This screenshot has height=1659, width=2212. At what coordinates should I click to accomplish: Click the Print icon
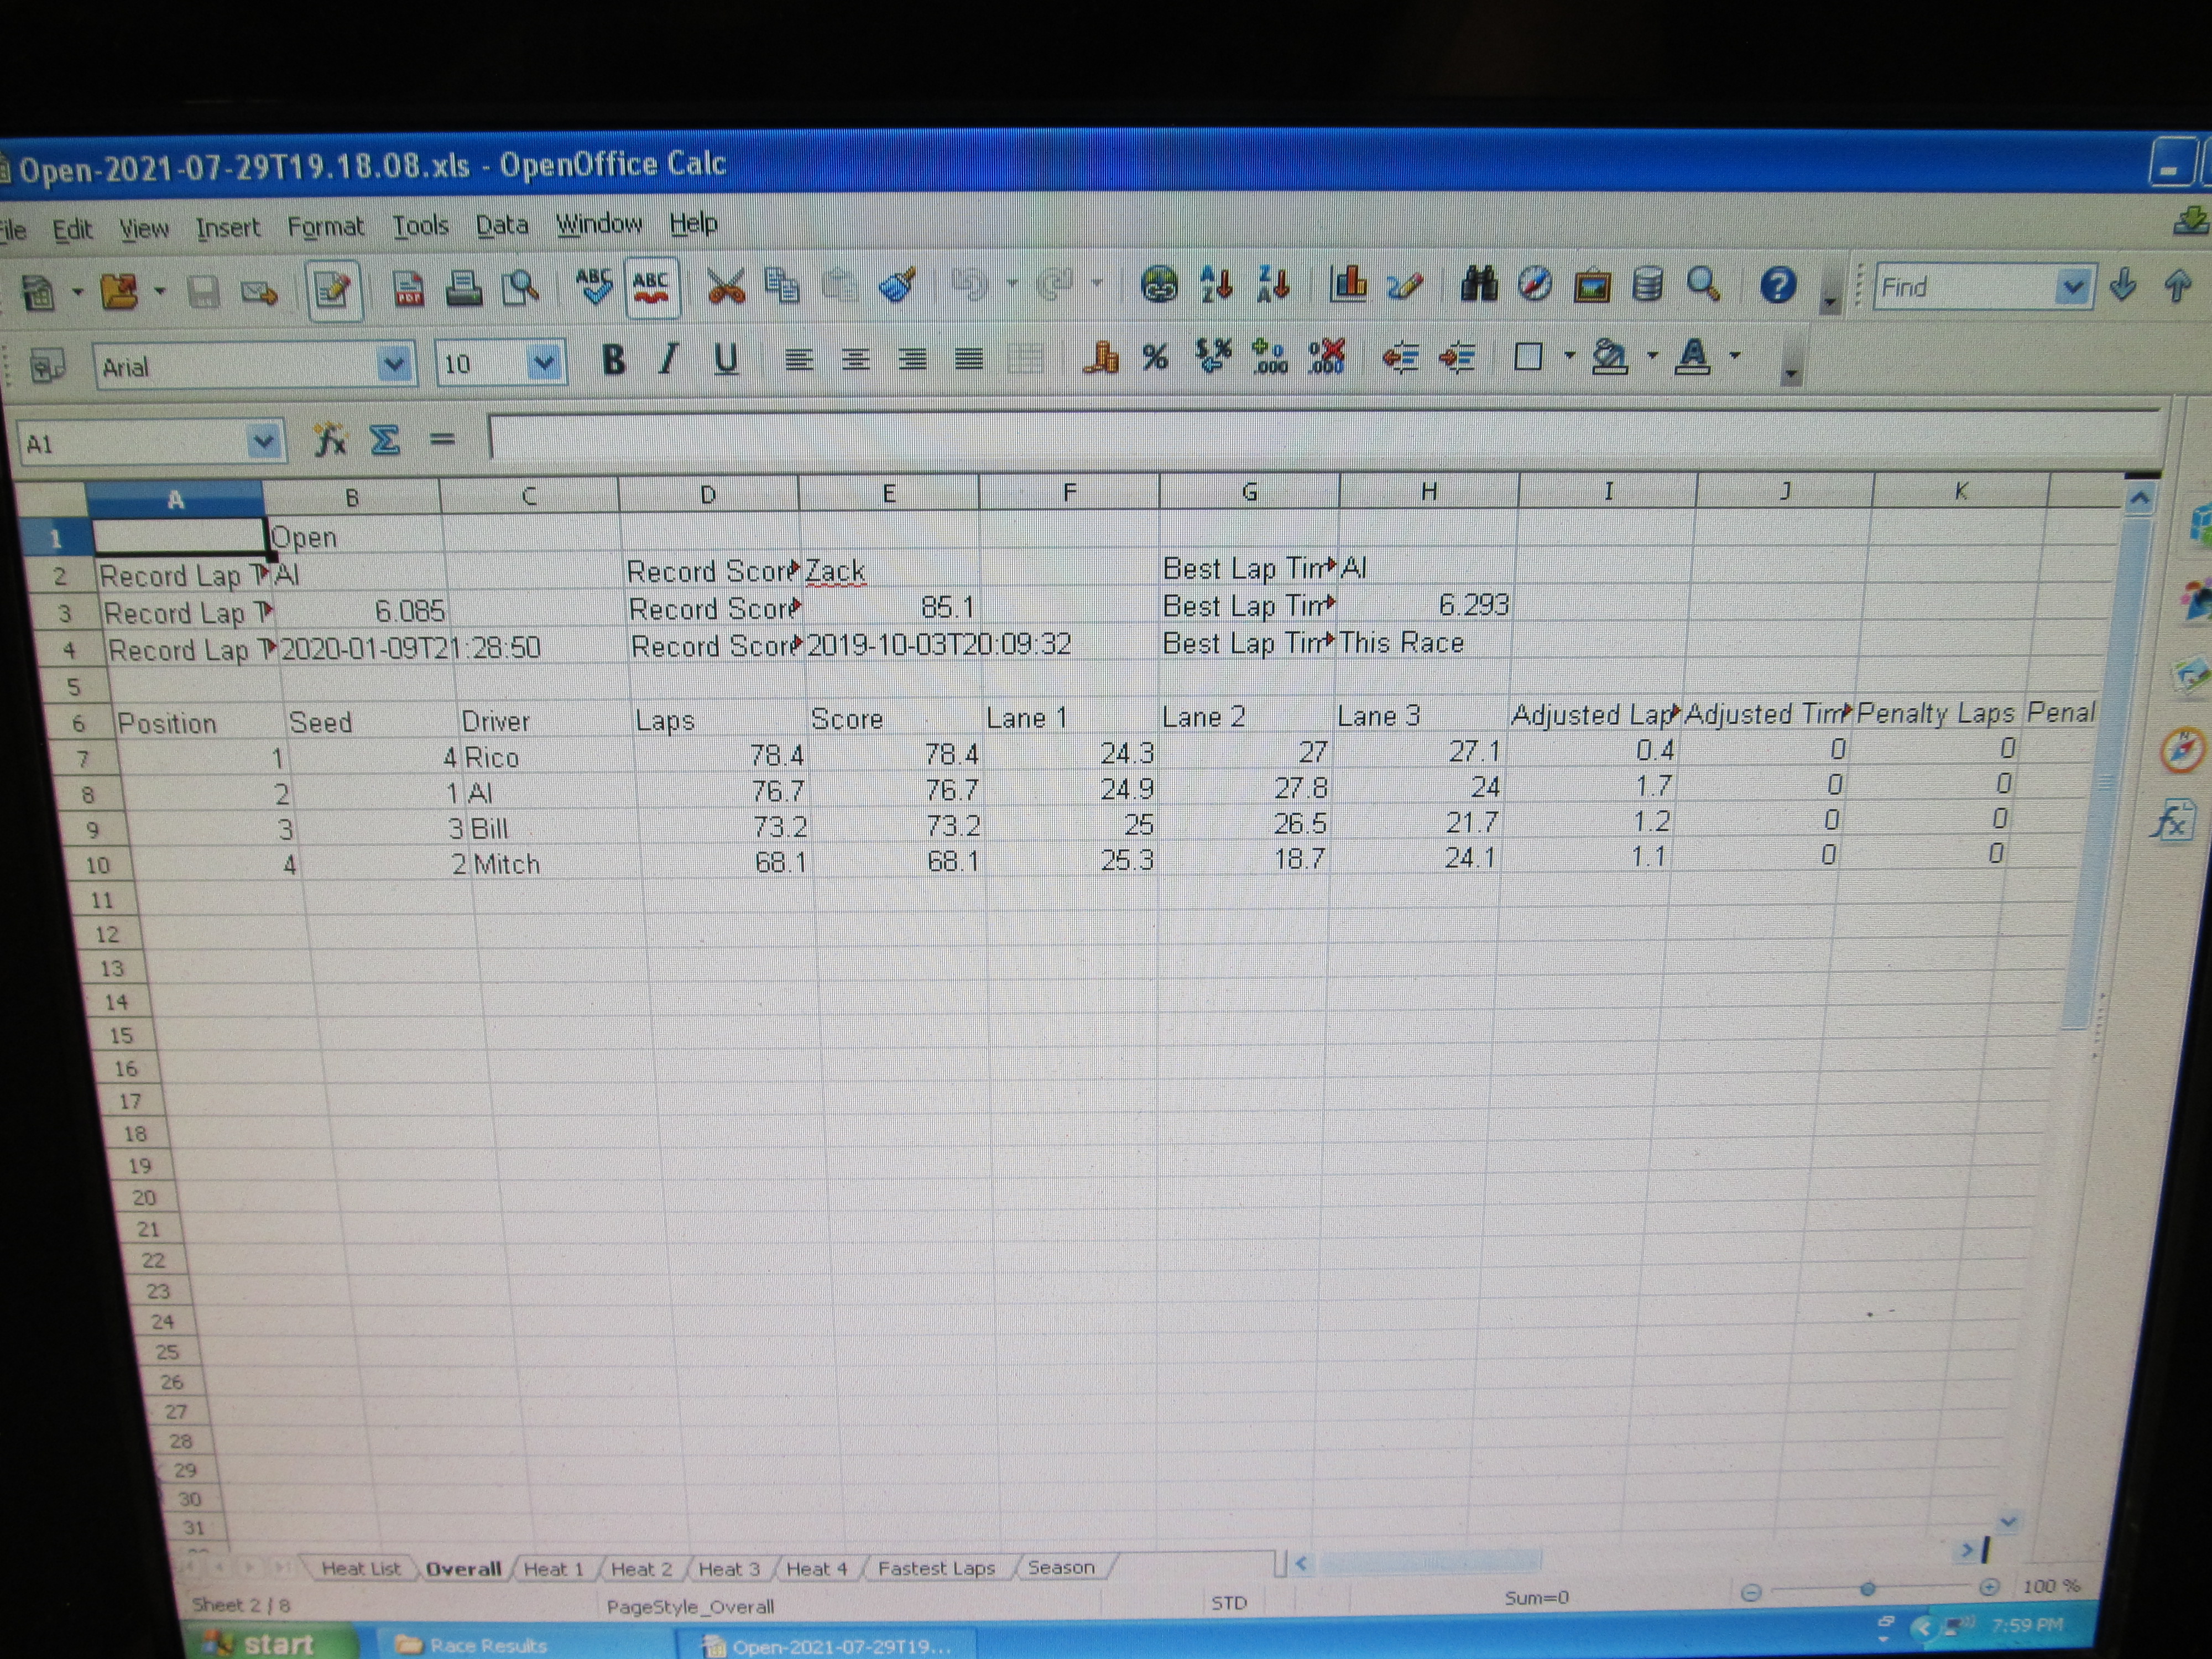point(463,289)
